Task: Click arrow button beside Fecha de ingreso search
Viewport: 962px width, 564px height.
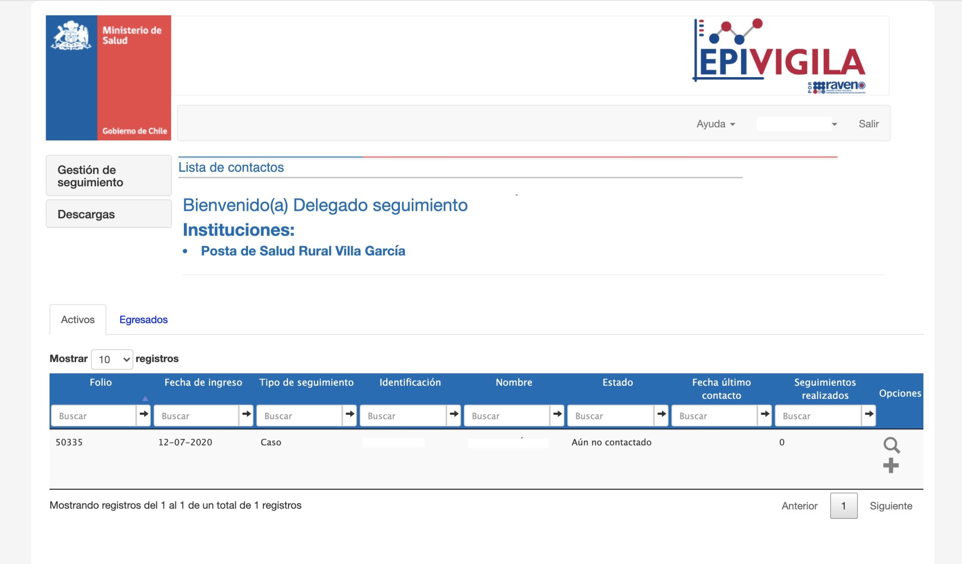Action: 247,414
